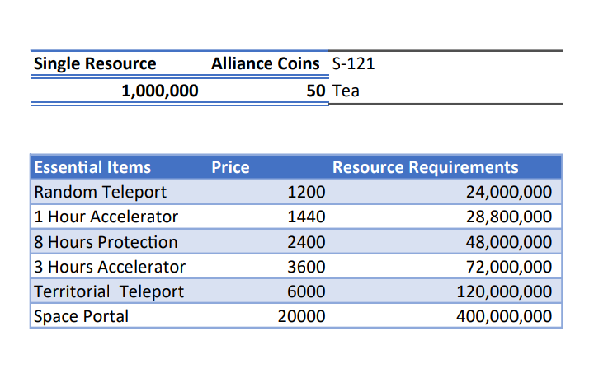Select the 1,000,000 single resource value

159,91
